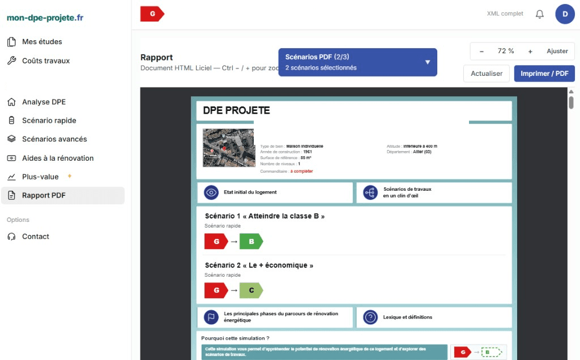Click the Actualiser button
This screenshot has height=360, width=580.
pos(487,74)
